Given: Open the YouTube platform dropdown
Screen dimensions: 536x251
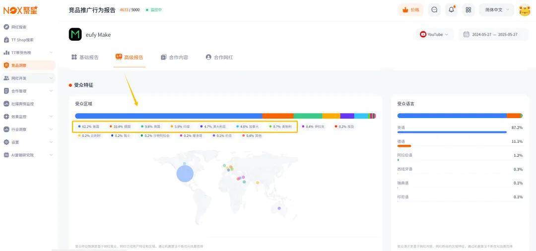Looking at the screenshot, I should [434, 35].
